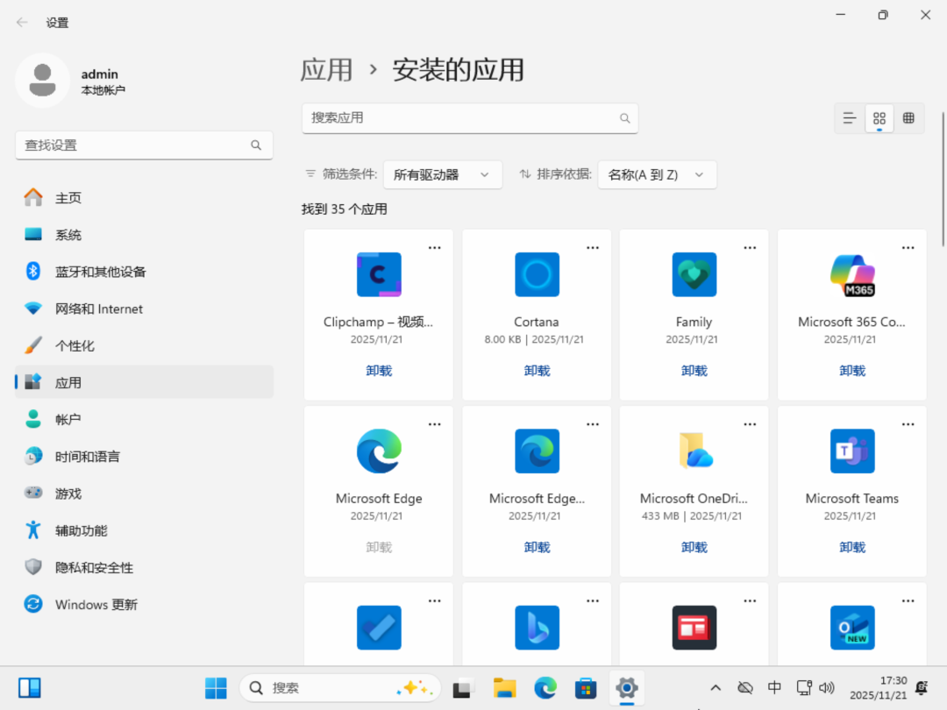Viewport: 947px width, 710px height.
Task: Go back with the arrow button
Action: click(22, 22)
